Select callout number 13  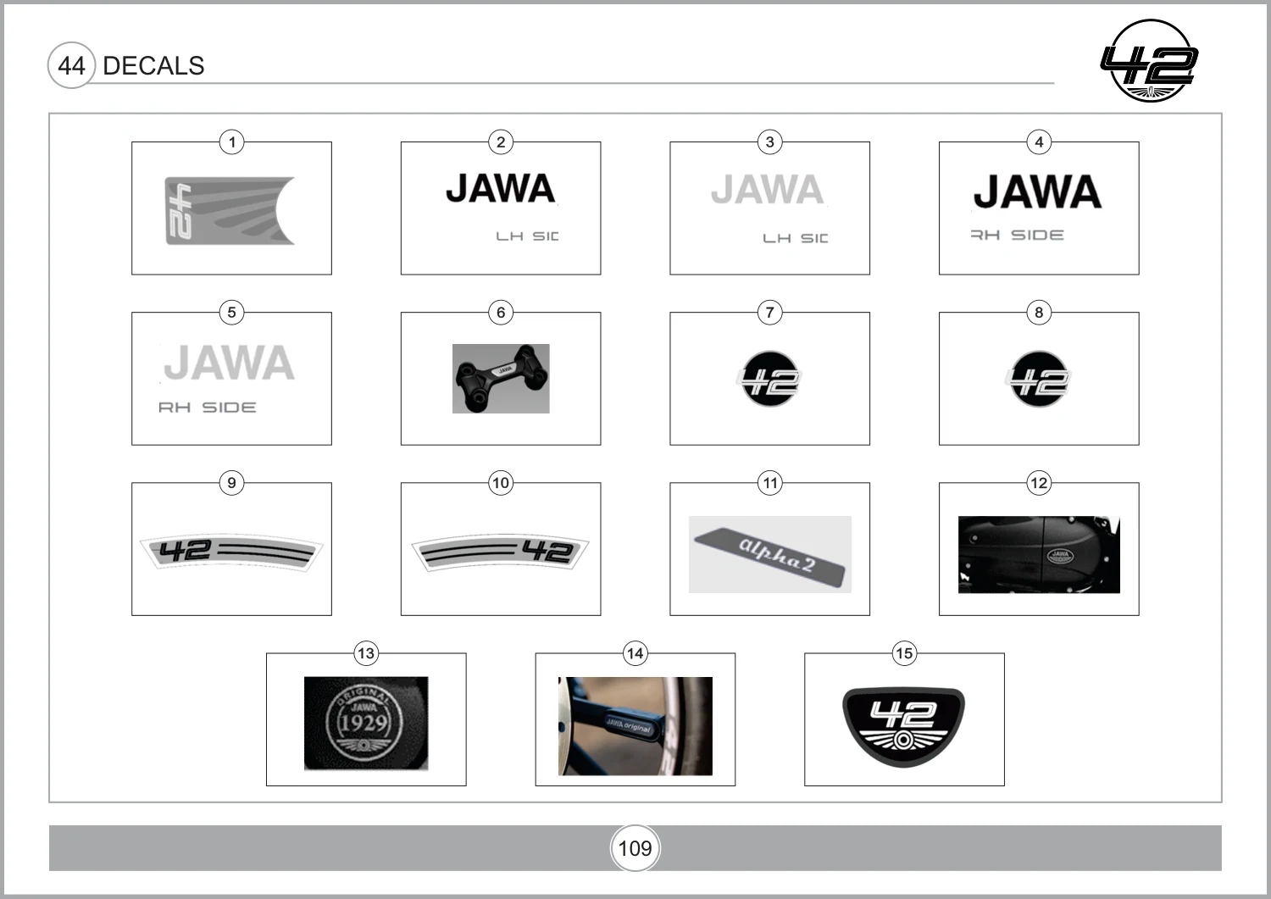pos(366,653)
